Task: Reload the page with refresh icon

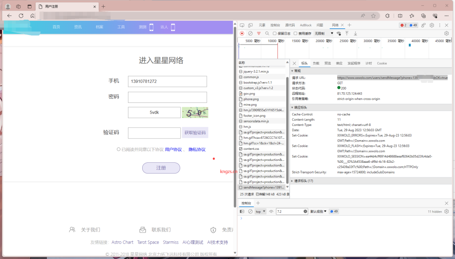Action: point(21,16)
